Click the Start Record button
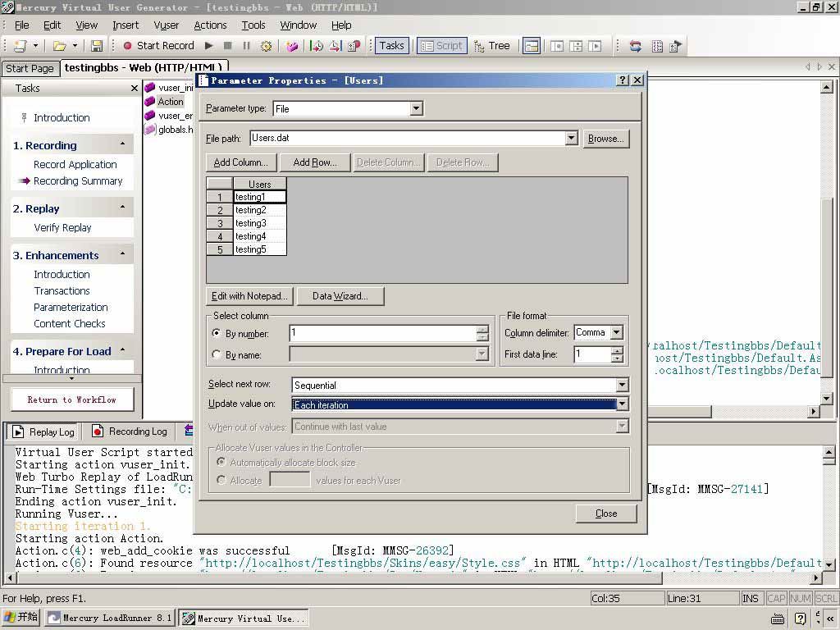Screen dimensions: 840x630 point(158,46)
